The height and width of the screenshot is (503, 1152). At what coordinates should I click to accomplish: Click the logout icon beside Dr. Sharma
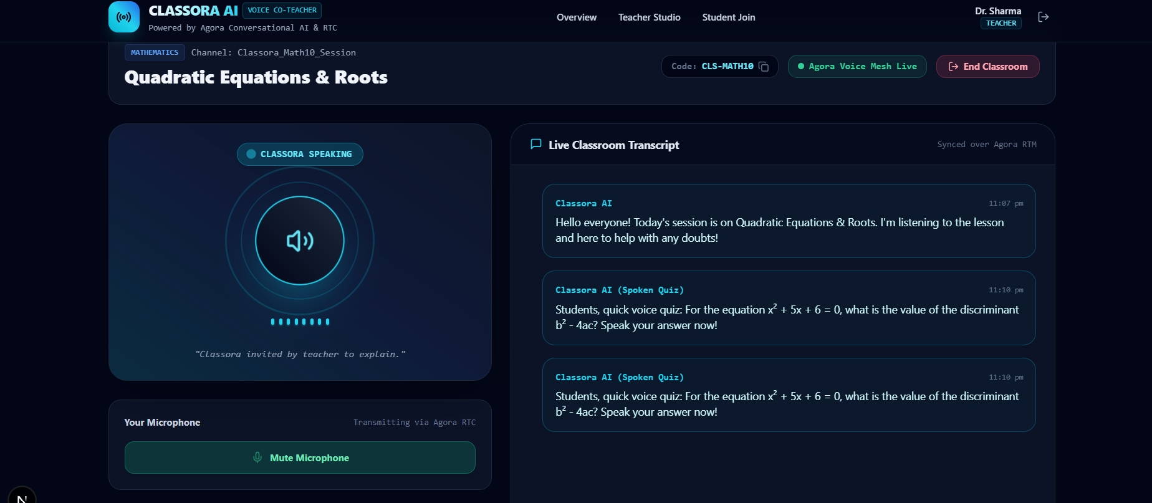(1044, 17)
